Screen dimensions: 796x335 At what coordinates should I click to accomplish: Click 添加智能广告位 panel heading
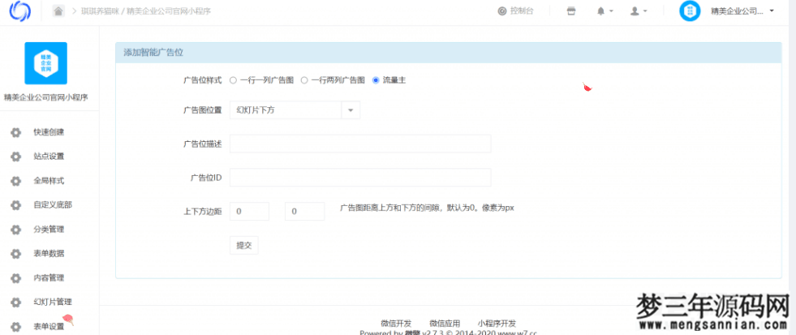153,52
